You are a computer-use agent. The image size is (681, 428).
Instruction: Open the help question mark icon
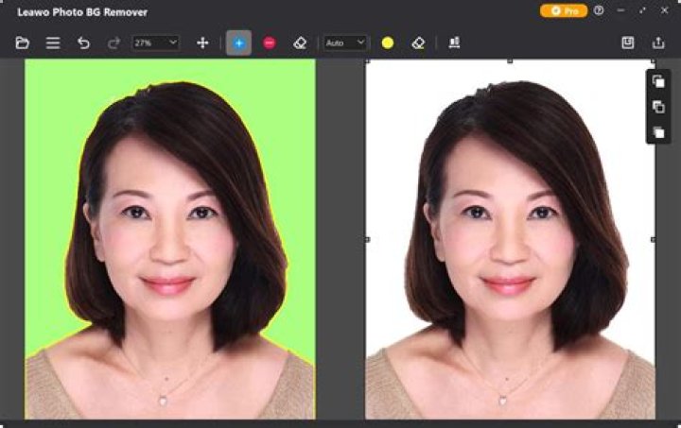(599, 10)
